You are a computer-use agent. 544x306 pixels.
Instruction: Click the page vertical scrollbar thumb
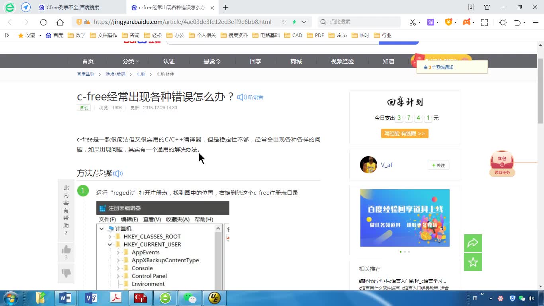coord(540,91)
